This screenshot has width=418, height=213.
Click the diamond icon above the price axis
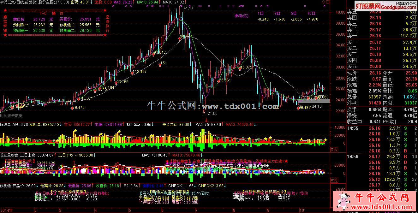[x=324, y=2]
